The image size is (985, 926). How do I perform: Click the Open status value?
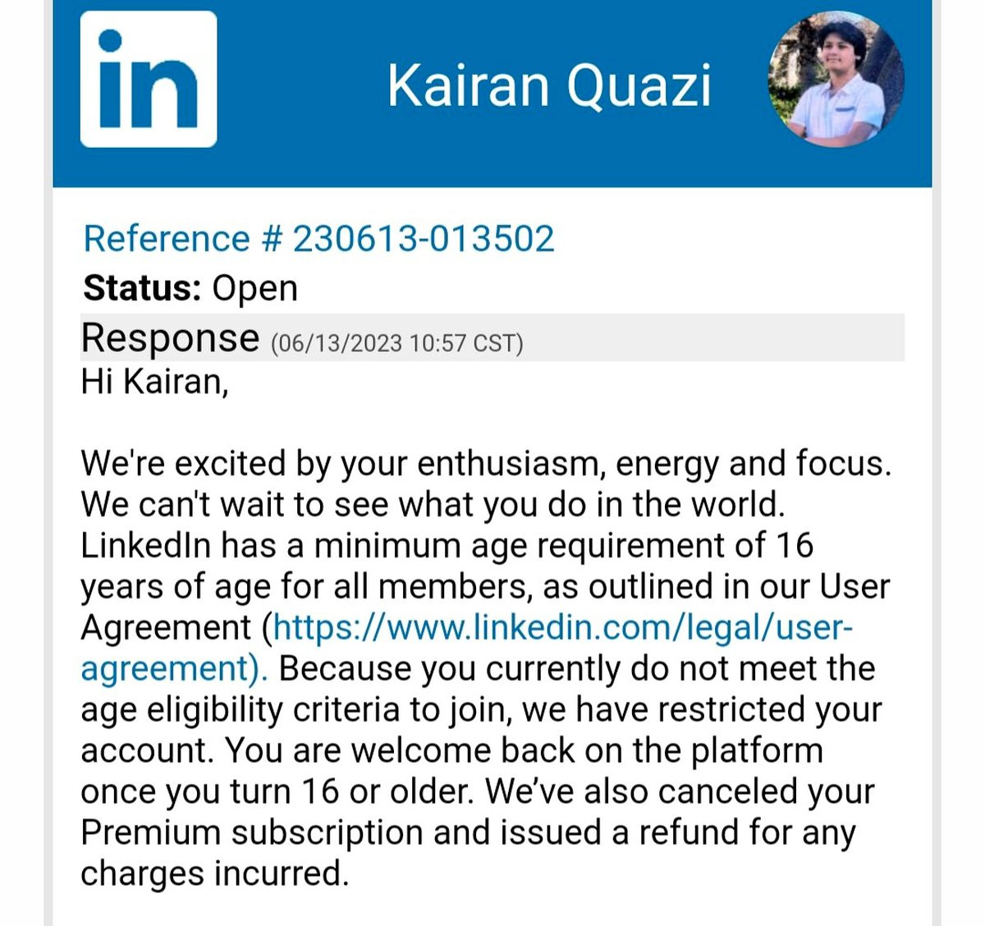(254, 288)
